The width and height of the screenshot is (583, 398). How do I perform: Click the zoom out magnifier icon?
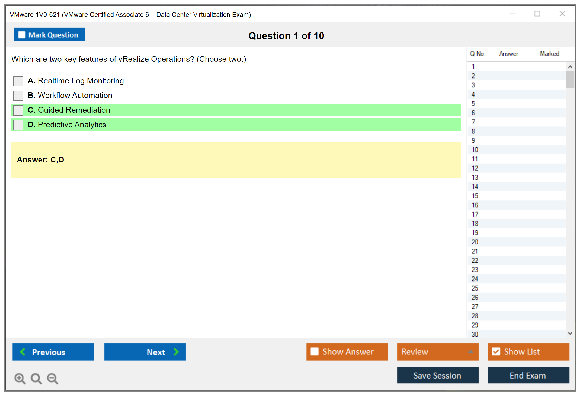(53, 378)
